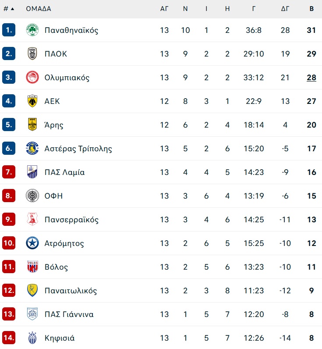This screenshot has height=349, width=322.
Task: Open the ΠΑΣ Λαμία team link
Action: tap(64, 172)
